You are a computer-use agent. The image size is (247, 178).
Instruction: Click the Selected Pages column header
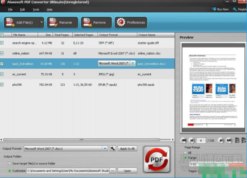click(x=85, y=35)
